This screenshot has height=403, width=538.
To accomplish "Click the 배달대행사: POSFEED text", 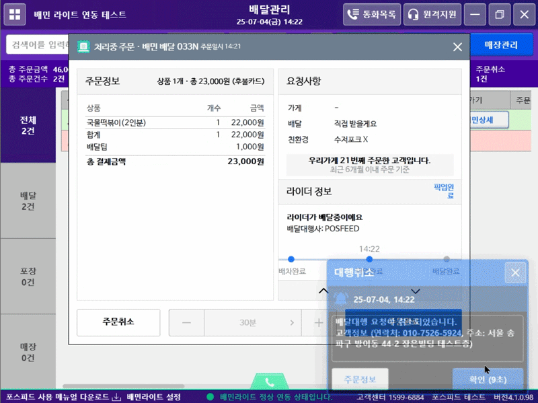I will click(323, 229).
